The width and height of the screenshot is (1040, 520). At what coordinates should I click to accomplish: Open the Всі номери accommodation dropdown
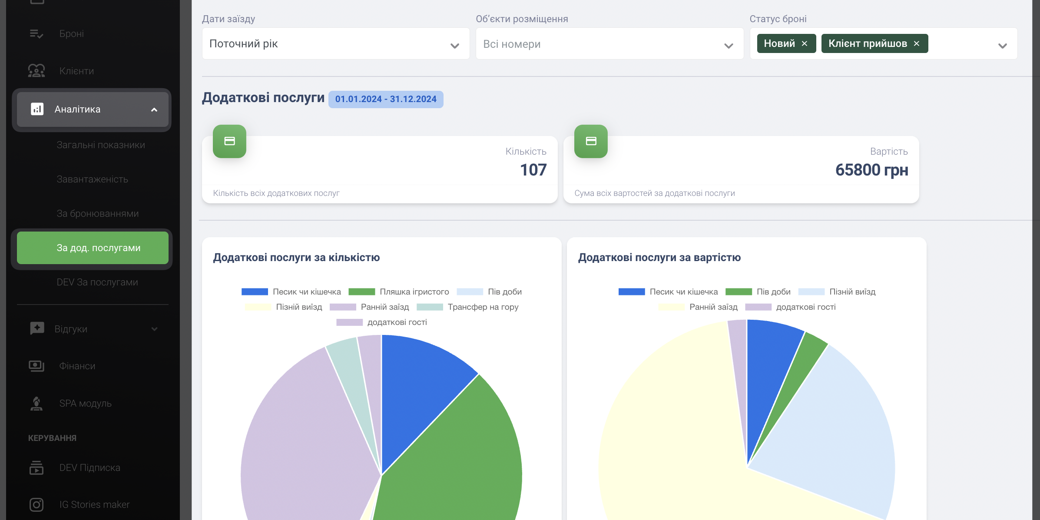pos(609,44)
